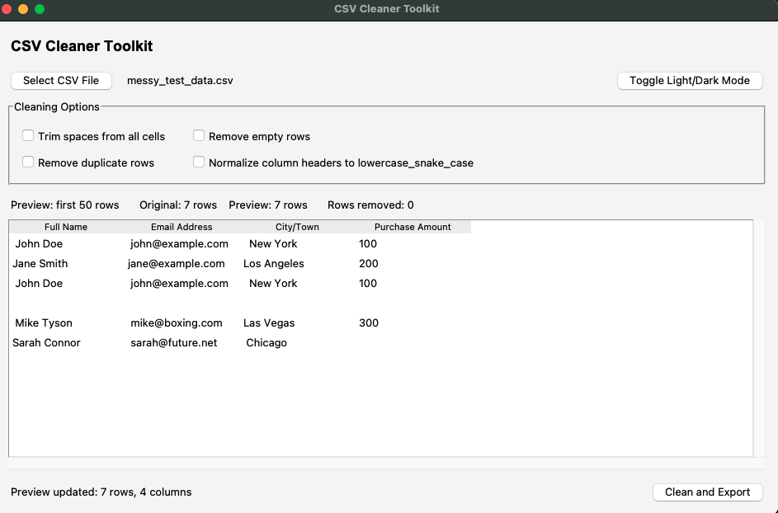
Task: Click the Preview updated status message
Action: coord(101,492)
